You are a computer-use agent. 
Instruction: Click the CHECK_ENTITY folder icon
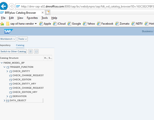[x=11, y=71]
